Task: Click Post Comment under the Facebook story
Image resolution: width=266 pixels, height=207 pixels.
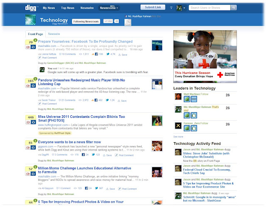Action: coord(48,58)
